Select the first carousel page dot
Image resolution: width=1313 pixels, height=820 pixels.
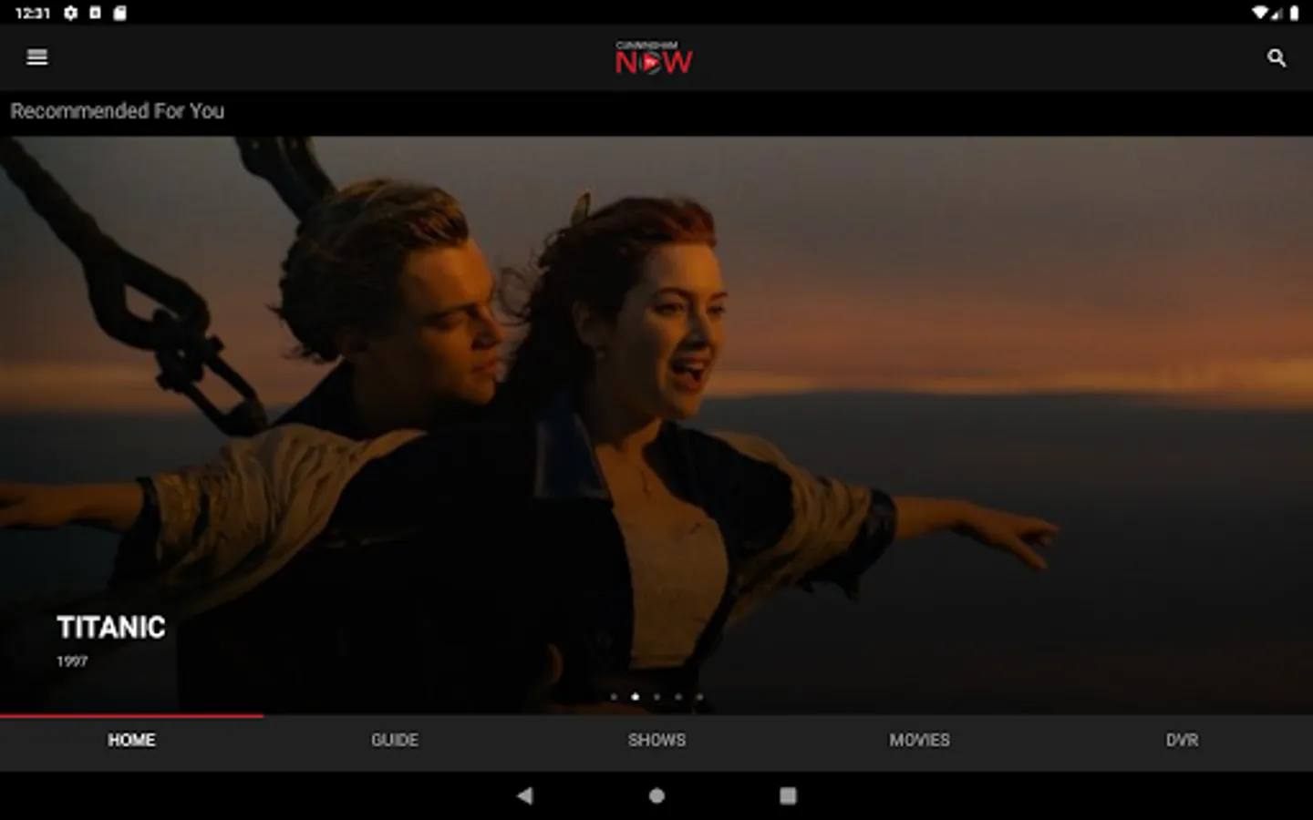tap(614, 697)
